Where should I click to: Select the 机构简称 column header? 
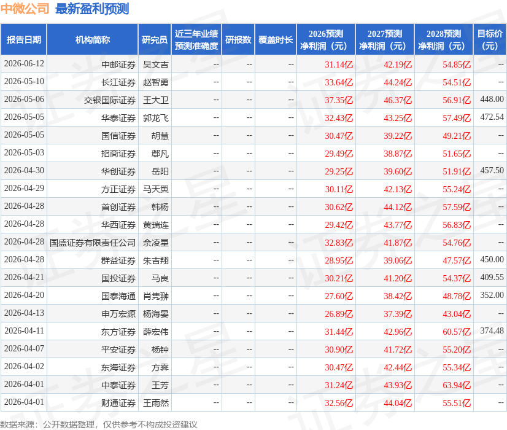93,39
